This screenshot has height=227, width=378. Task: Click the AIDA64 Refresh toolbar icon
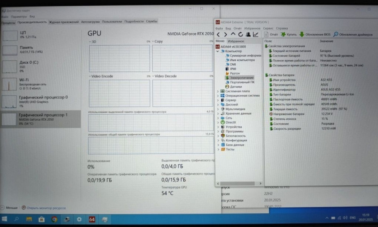point(240,35)
